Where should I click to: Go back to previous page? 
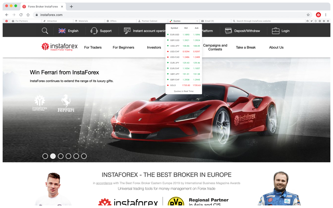coord(7,15)
